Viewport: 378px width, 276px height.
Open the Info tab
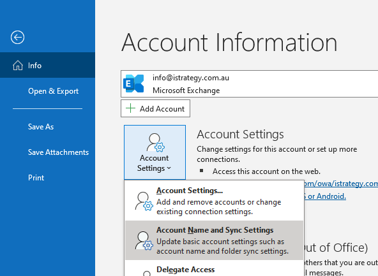click(47, 65)
